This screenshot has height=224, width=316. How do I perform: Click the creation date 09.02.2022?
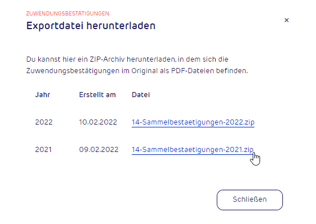99,150
